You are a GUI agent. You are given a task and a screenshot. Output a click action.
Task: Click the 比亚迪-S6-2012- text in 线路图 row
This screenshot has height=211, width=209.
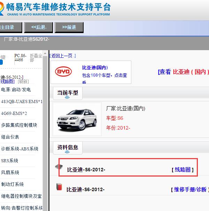click(x=86, y=170)
